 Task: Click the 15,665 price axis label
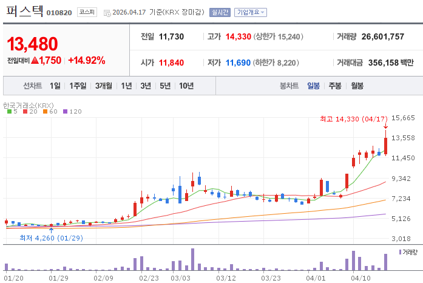[x=403, y=118]
